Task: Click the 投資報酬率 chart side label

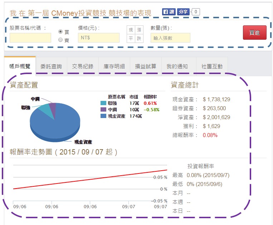Action: coord(201,166)
